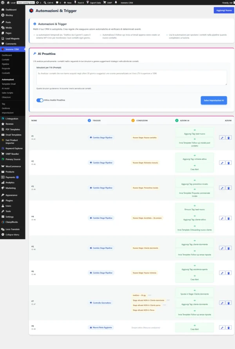
Task: Click edit icon for automation #7
Action: click(x=222, y=303)
